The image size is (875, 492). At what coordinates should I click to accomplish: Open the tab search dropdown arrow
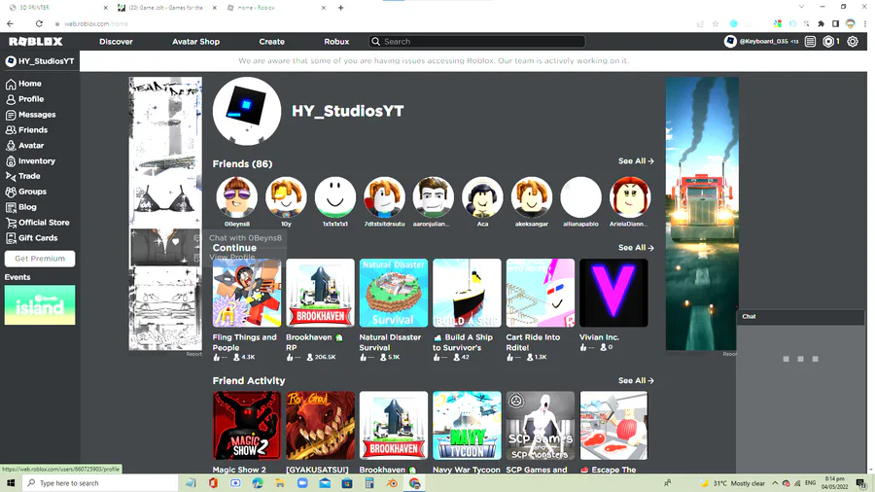coord(801,7)
